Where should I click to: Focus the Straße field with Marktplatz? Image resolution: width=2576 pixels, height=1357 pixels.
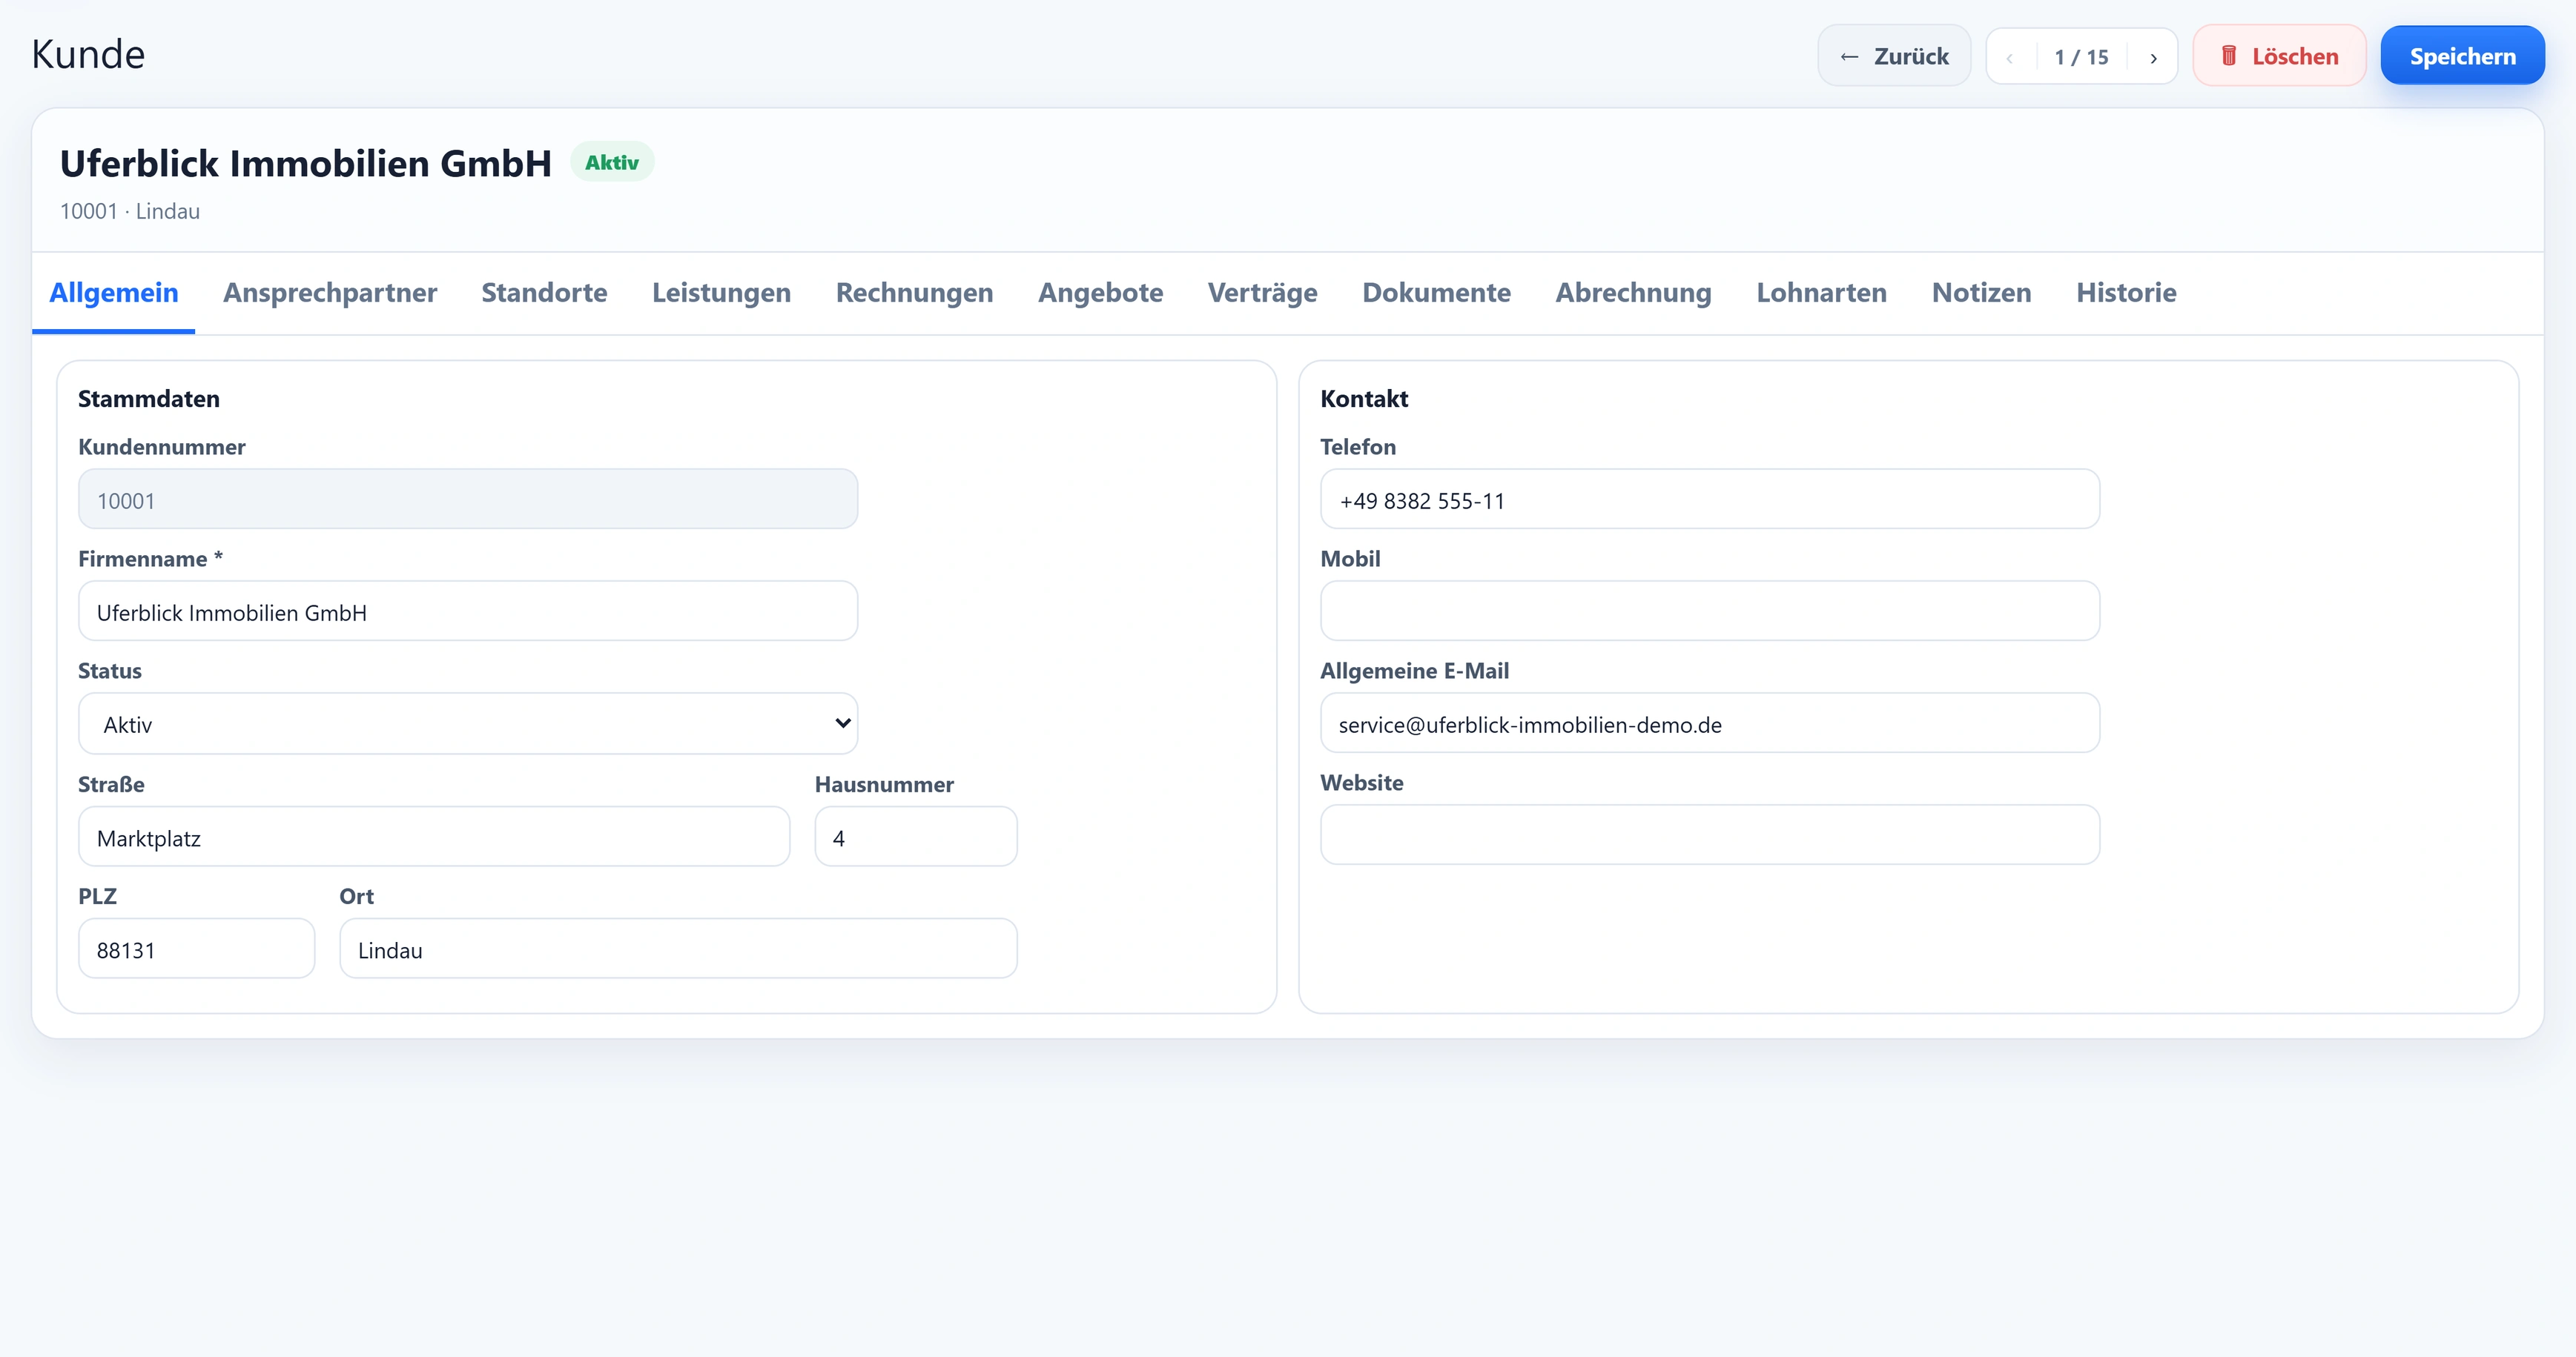434,837
